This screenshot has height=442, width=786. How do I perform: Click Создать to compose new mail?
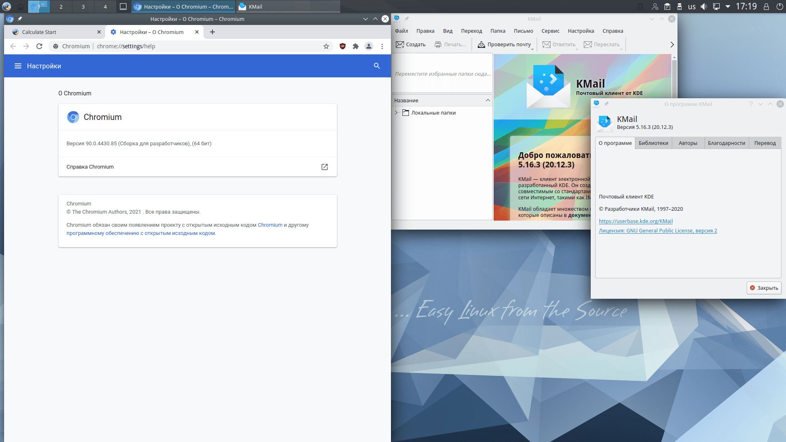point(411,45)
